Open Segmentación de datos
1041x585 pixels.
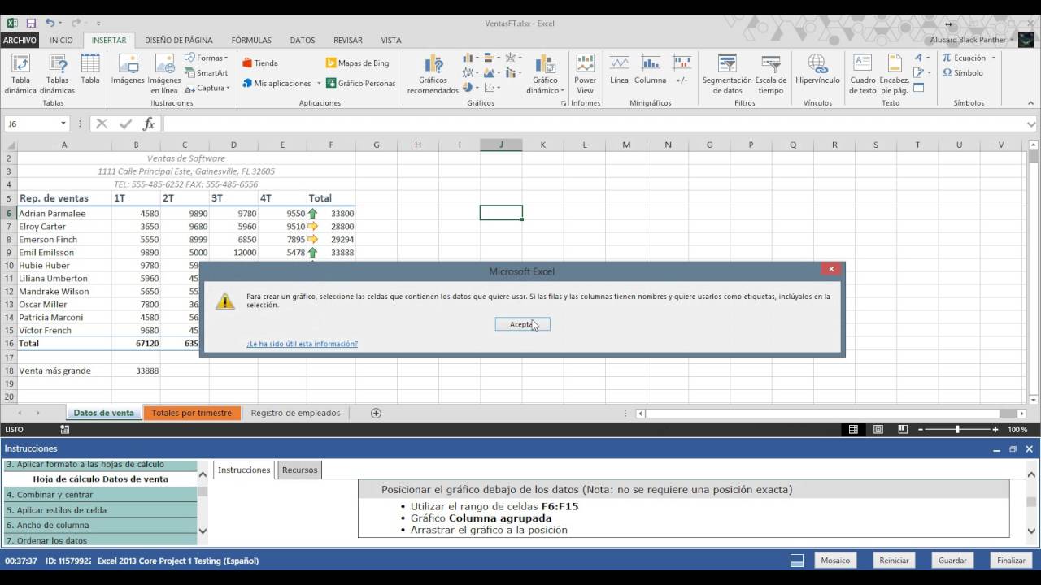click(x=727, y=74)
